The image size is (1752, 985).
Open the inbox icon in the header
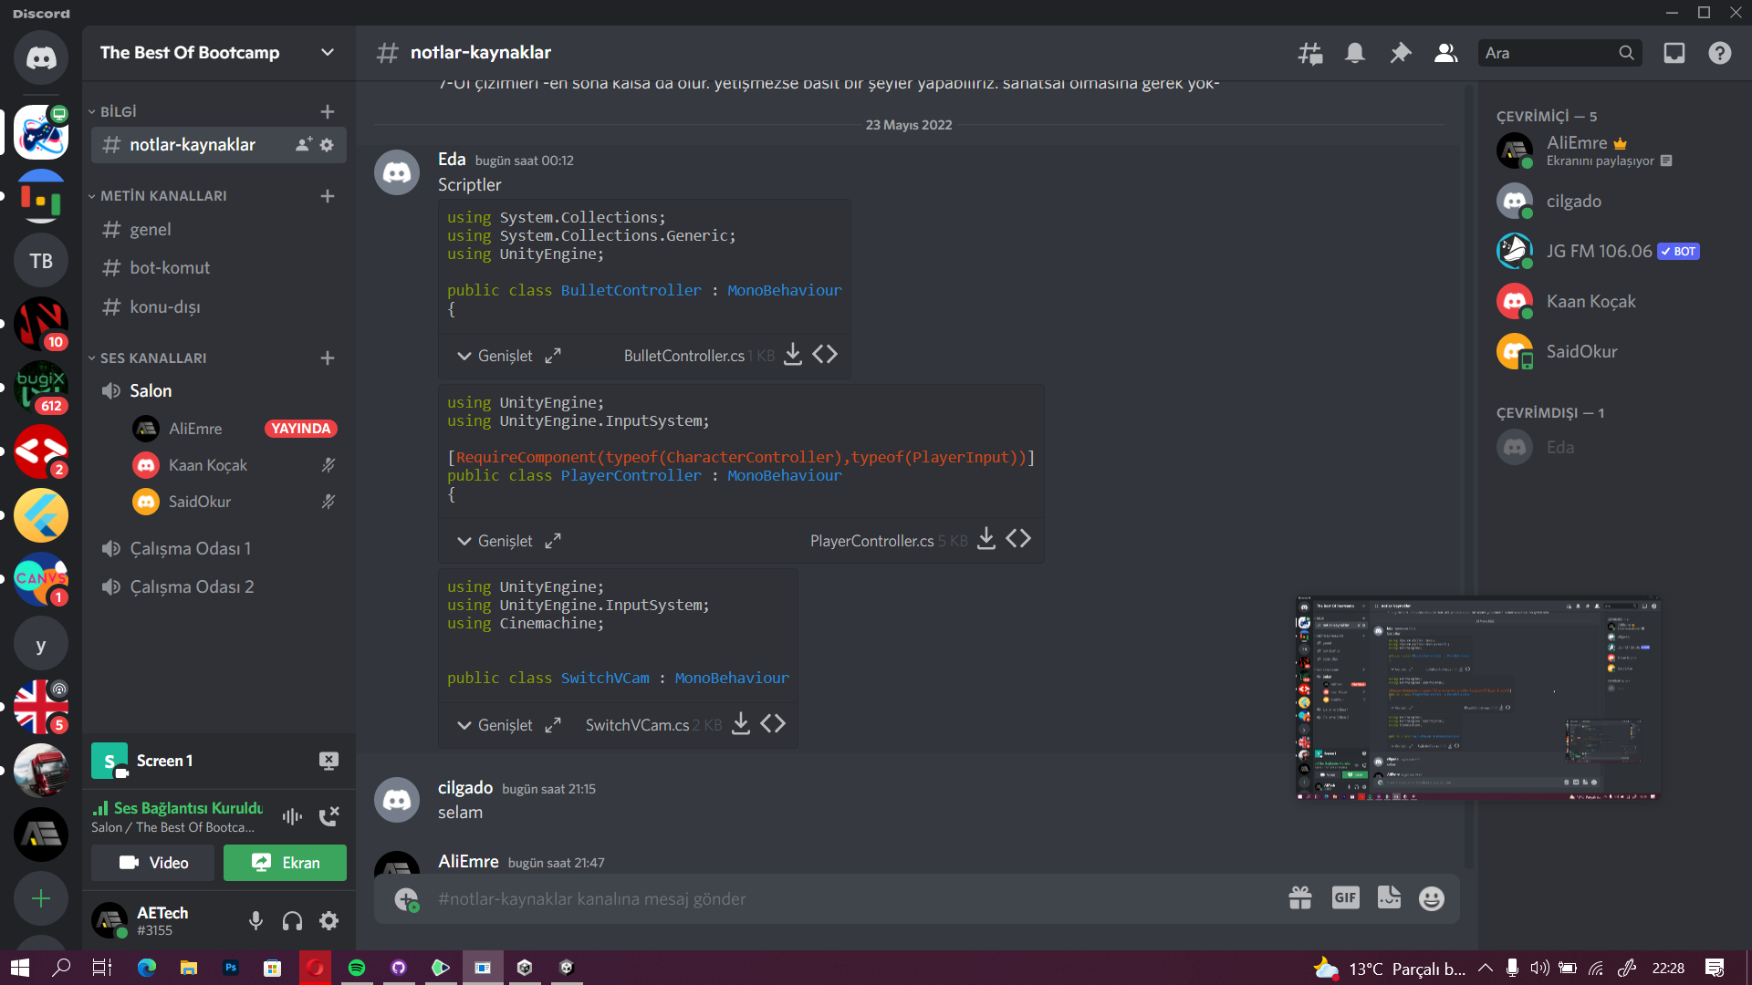1674,53
